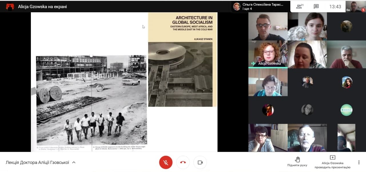The width and height of the screenshot is (366, 172).
Task: Open the three-dot more options menu
Action: point(359,162)
